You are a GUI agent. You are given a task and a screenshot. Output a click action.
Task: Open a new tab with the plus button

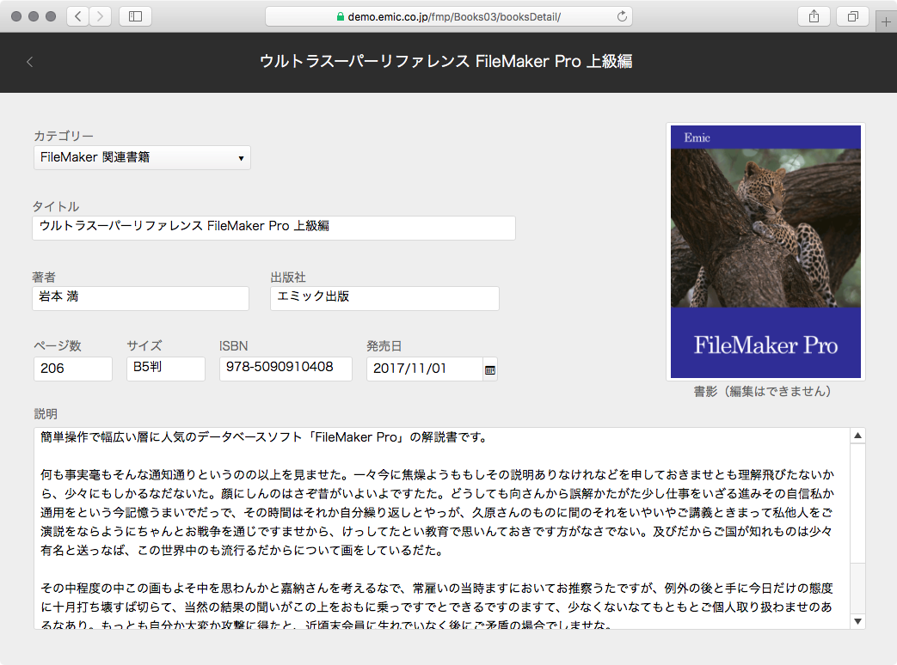(886, 21)
